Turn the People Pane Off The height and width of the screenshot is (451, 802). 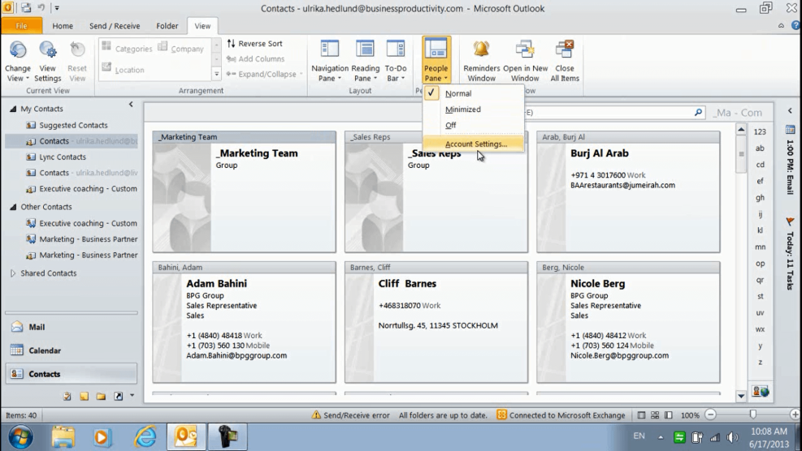[451, 126]
